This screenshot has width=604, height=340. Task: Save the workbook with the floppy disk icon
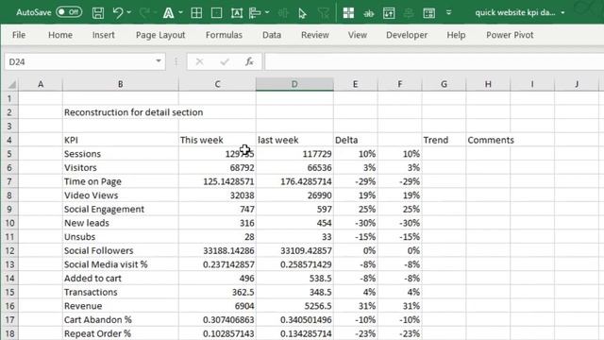click(98, 12)
